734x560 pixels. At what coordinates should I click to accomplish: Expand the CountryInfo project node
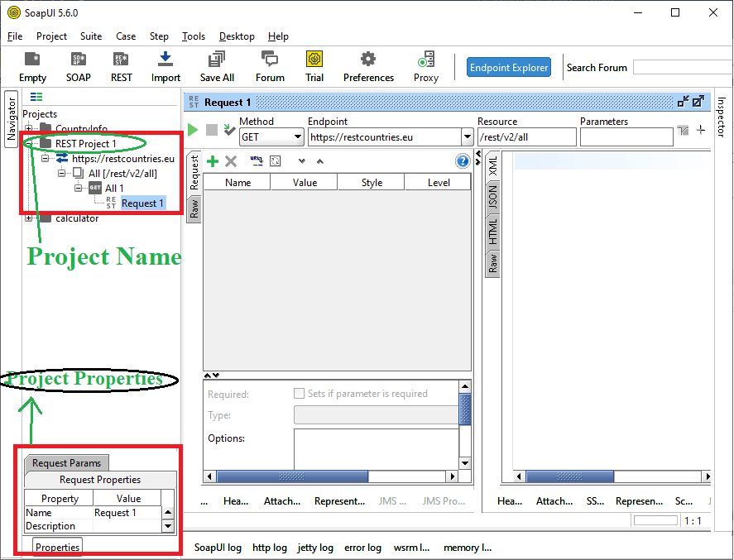[x=29, y=128]
